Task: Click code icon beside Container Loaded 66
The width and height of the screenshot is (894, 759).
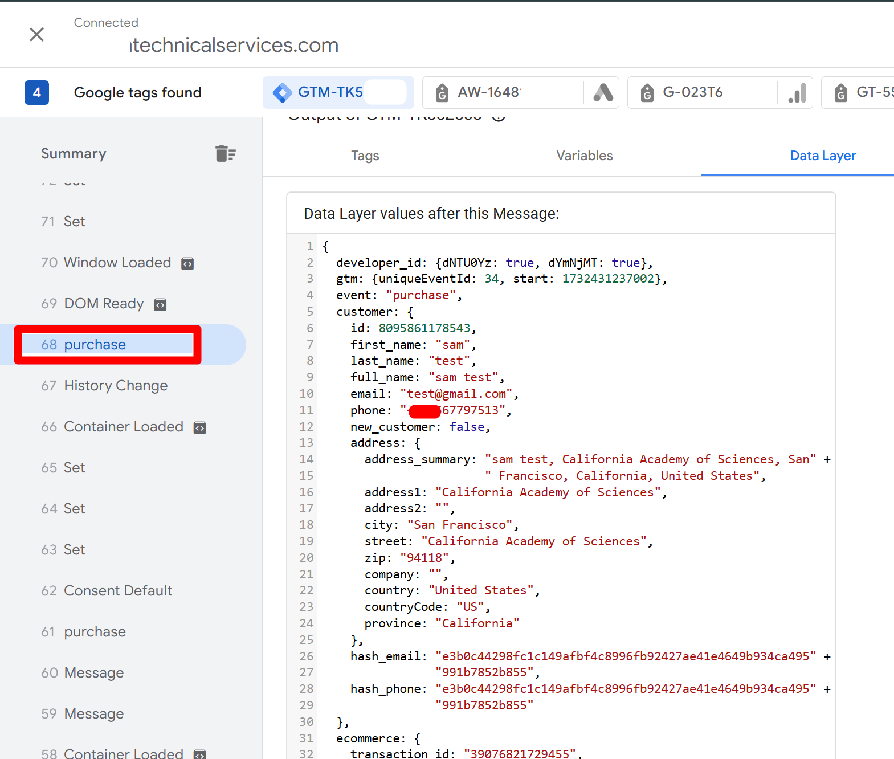Action: (199, 428)
